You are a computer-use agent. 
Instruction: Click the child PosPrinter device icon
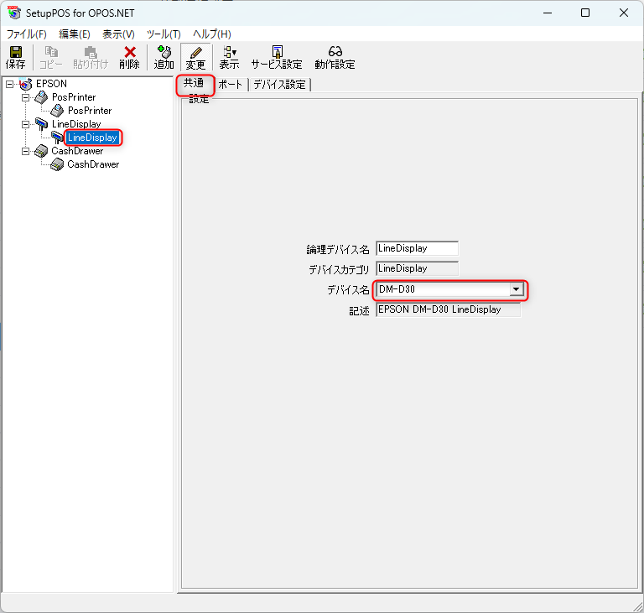click(x=58, y=111)
